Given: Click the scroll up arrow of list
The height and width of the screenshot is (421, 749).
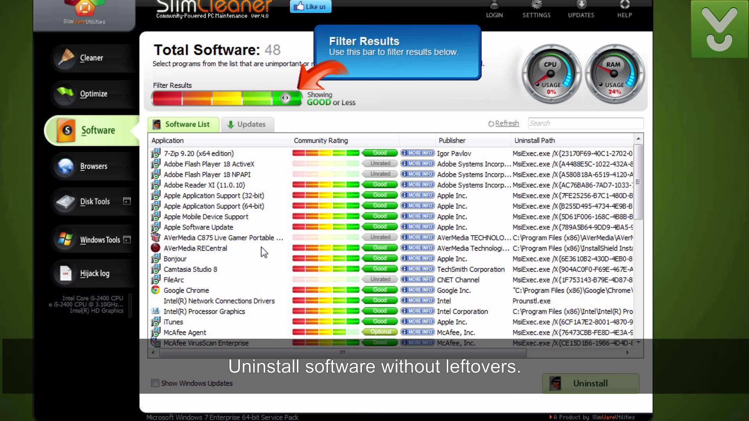Looking at the screenshot, I should 638,139.
